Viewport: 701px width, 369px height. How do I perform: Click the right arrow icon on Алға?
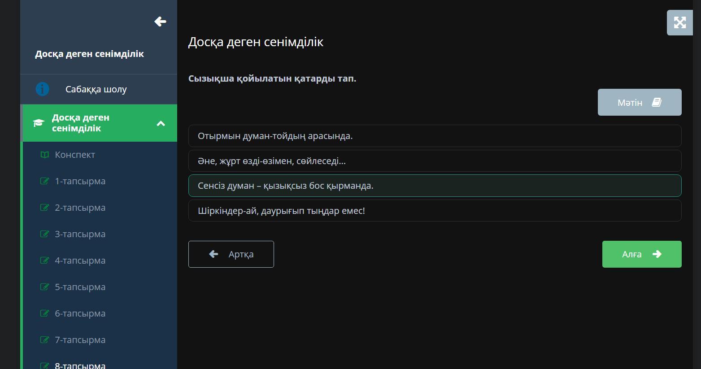click(657, 254)
